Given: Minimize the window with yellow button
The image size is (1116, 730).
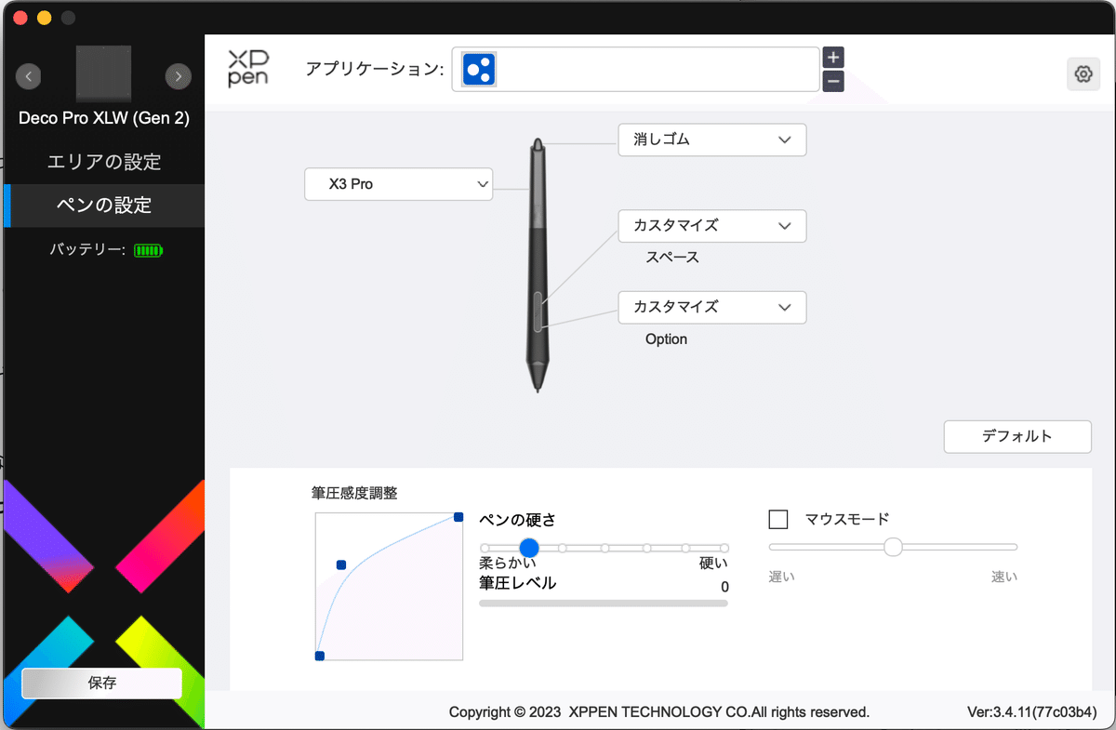Looking at the screenshot, I should point(43,18).
